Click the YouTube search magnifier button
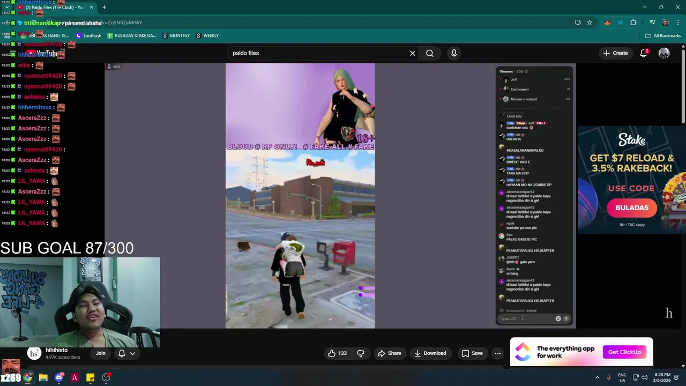Viewport: 686px width, 386px height. (x=430, y=53)
